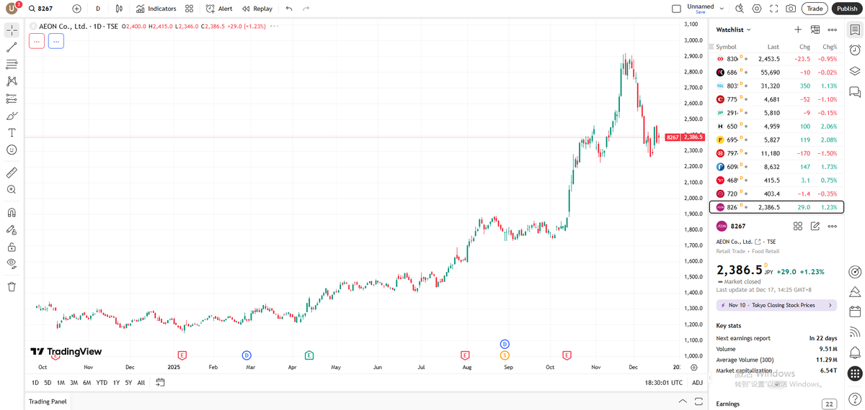Open the Alerts side panel clock icon
The width and height of the screenshot is (865, 410).
tap(855, 50)
